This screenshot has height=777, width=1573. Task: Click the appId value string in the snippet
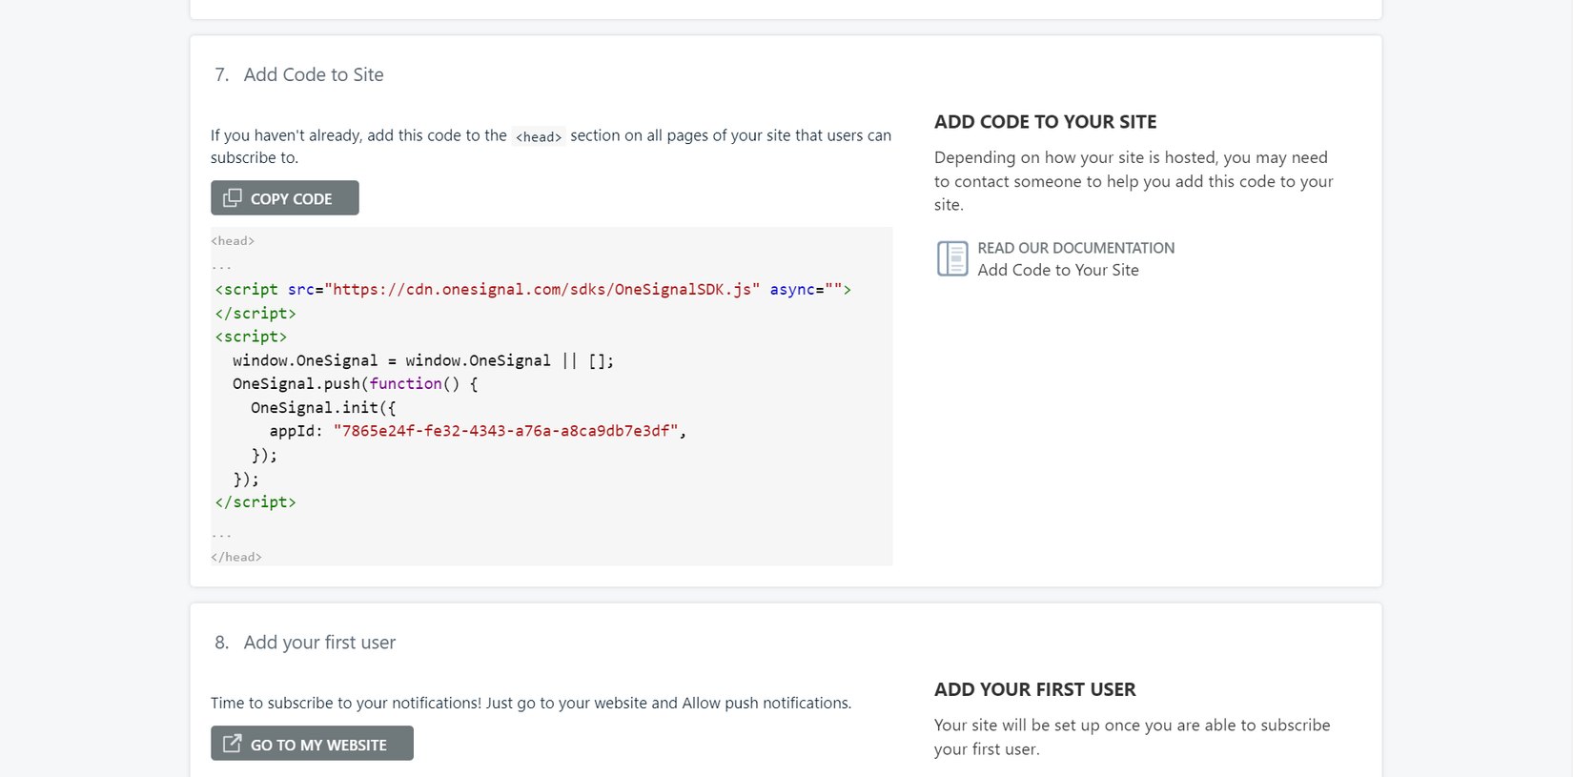pos(505,431)
